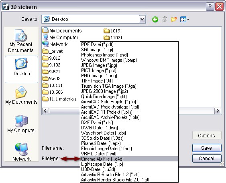The image size is (226, 183).
Task: Click the green Back arrow icon
Action: coord(155,19)
